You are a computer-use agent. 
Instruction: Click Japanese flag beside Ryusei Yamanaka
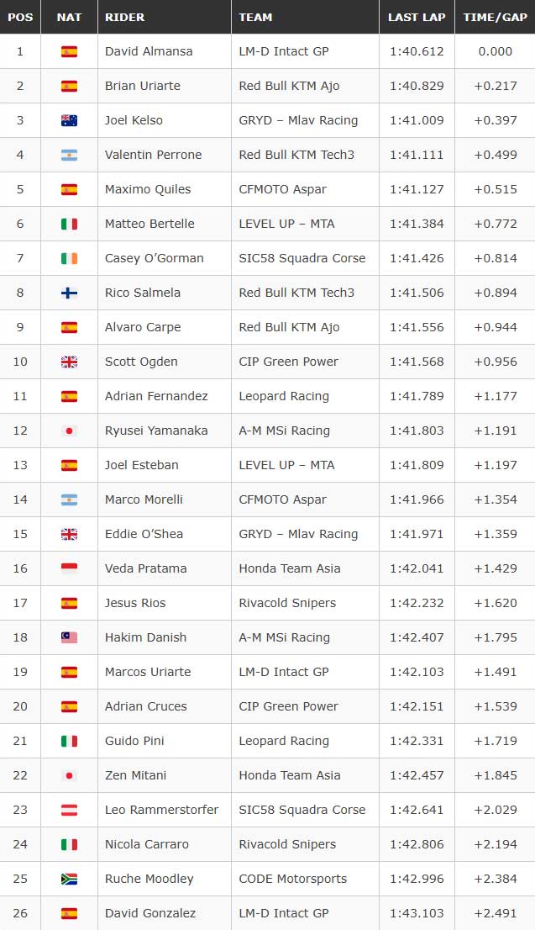click(69, 431)
